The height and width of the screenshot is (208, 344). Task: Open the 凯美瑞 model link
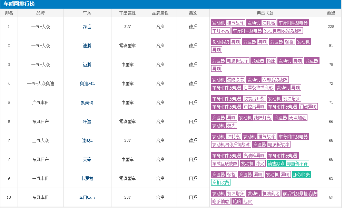(87, 102)
